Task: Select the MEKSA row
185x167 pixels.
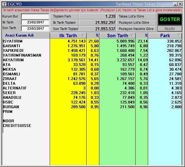Action: (x=92, y=69)
